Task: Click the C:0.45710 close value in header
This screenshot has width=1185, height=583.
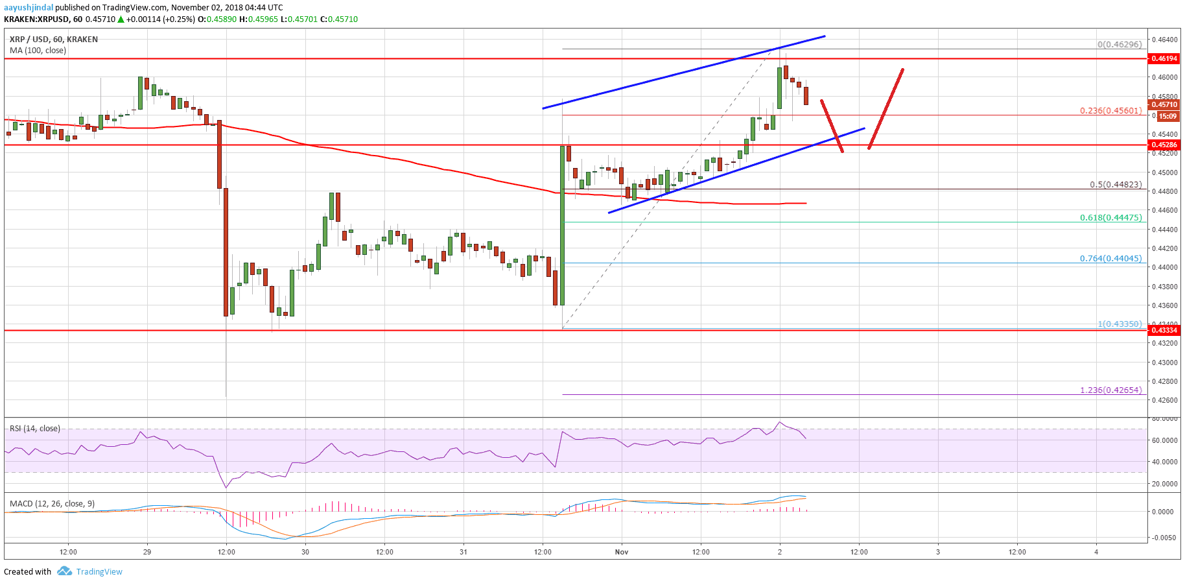Action: (338, 19)
